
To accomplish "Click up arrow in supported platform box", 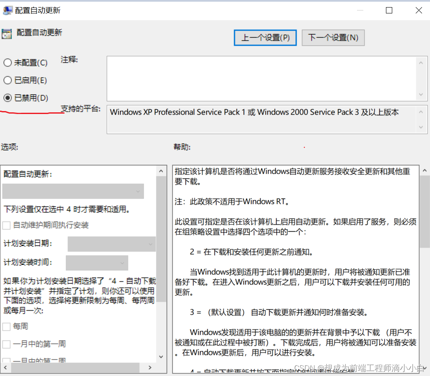I will pyautogui.click(x=421, y=112).
